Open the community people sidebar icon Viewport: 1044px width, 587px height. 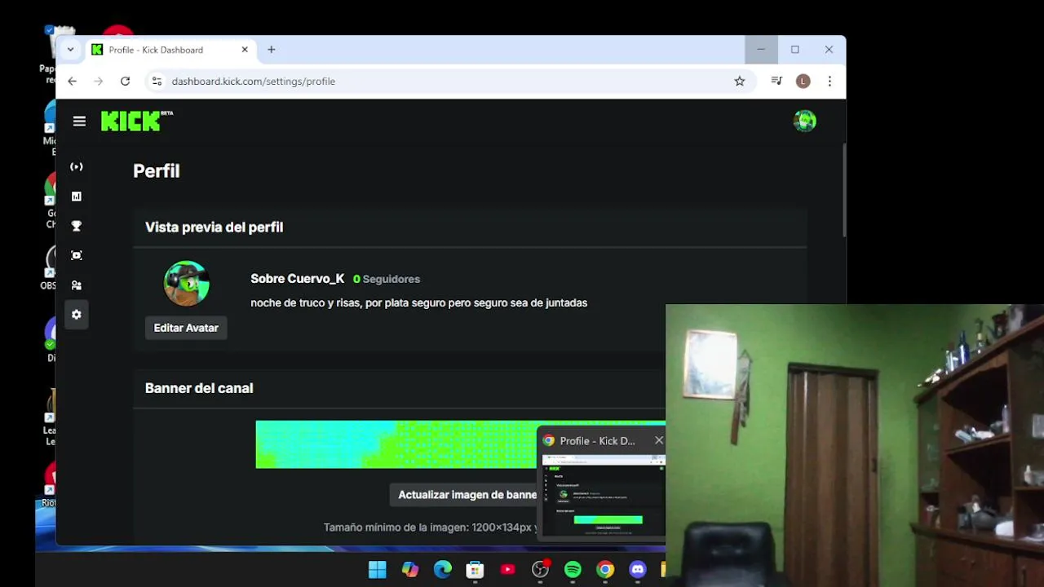[x=77, y=285]
